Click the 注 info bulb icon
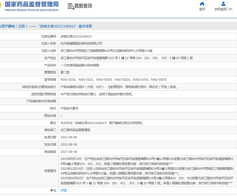Screen dimensions: 237x196 click(51, 190)
